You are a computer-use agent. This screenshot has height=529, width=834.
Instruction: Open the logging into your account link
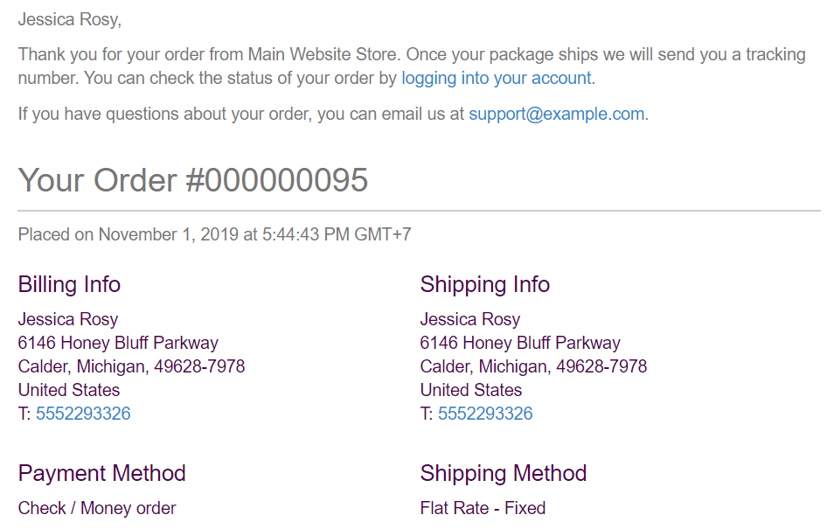497,78
